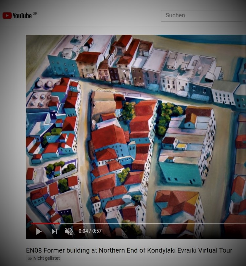Jump near the end of the video timeline
The image size is (246, 266).
[x=241, y=223]
